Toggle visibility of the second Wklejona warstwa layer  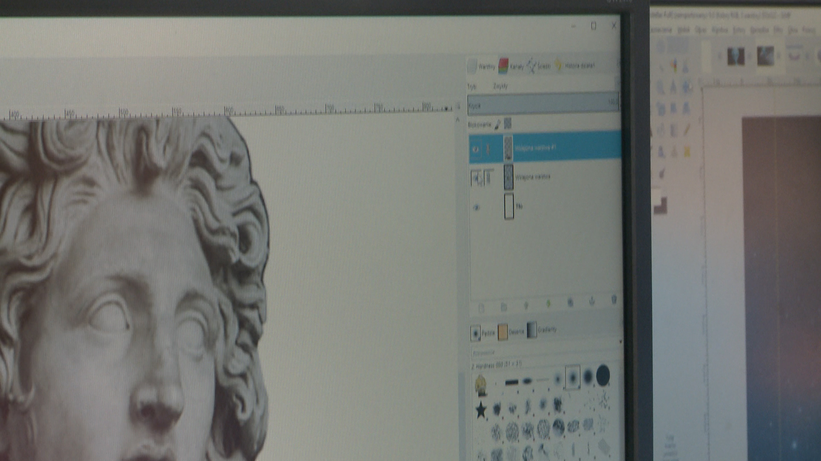pyautogui.click(x=476, y=178)
